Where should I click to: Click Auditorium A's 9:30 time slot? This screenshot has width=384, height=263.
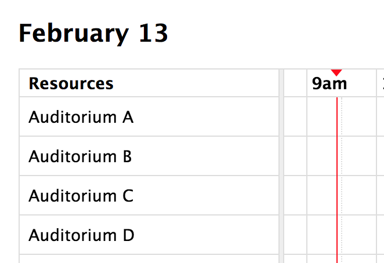(360, 117)
